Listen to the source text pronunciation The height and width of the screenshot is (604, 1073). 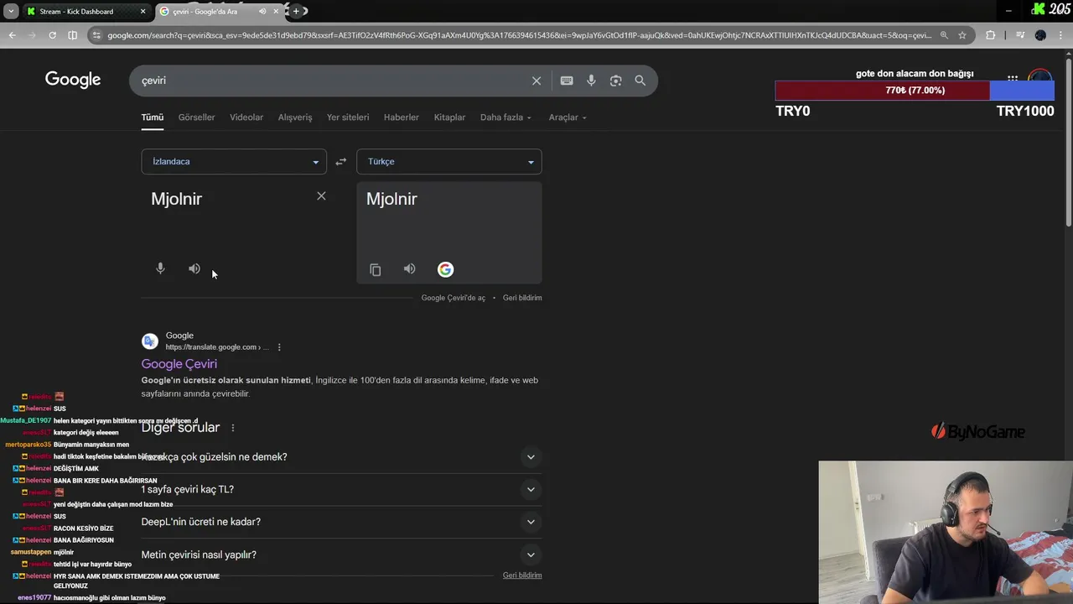click(194, 268)
